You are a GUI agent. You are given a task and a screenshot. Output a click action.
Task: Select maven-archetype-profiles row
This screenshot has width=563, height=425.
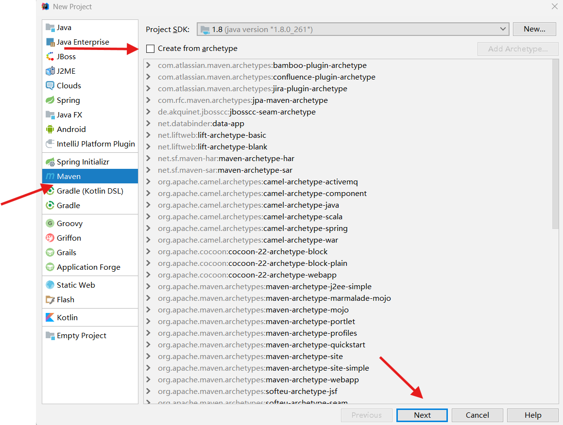coord(348,333)
